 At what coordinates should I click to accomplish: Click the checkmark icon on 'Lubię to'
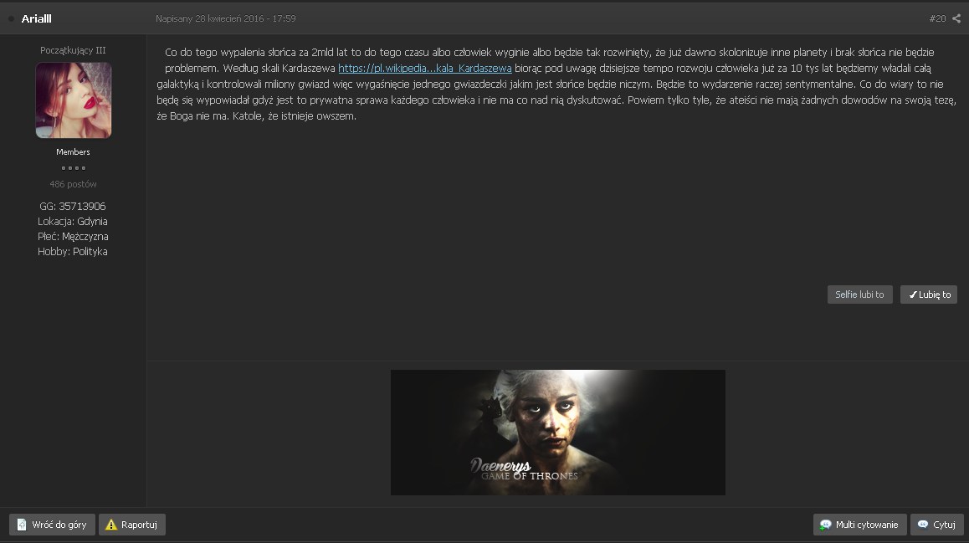pos(913,295)
